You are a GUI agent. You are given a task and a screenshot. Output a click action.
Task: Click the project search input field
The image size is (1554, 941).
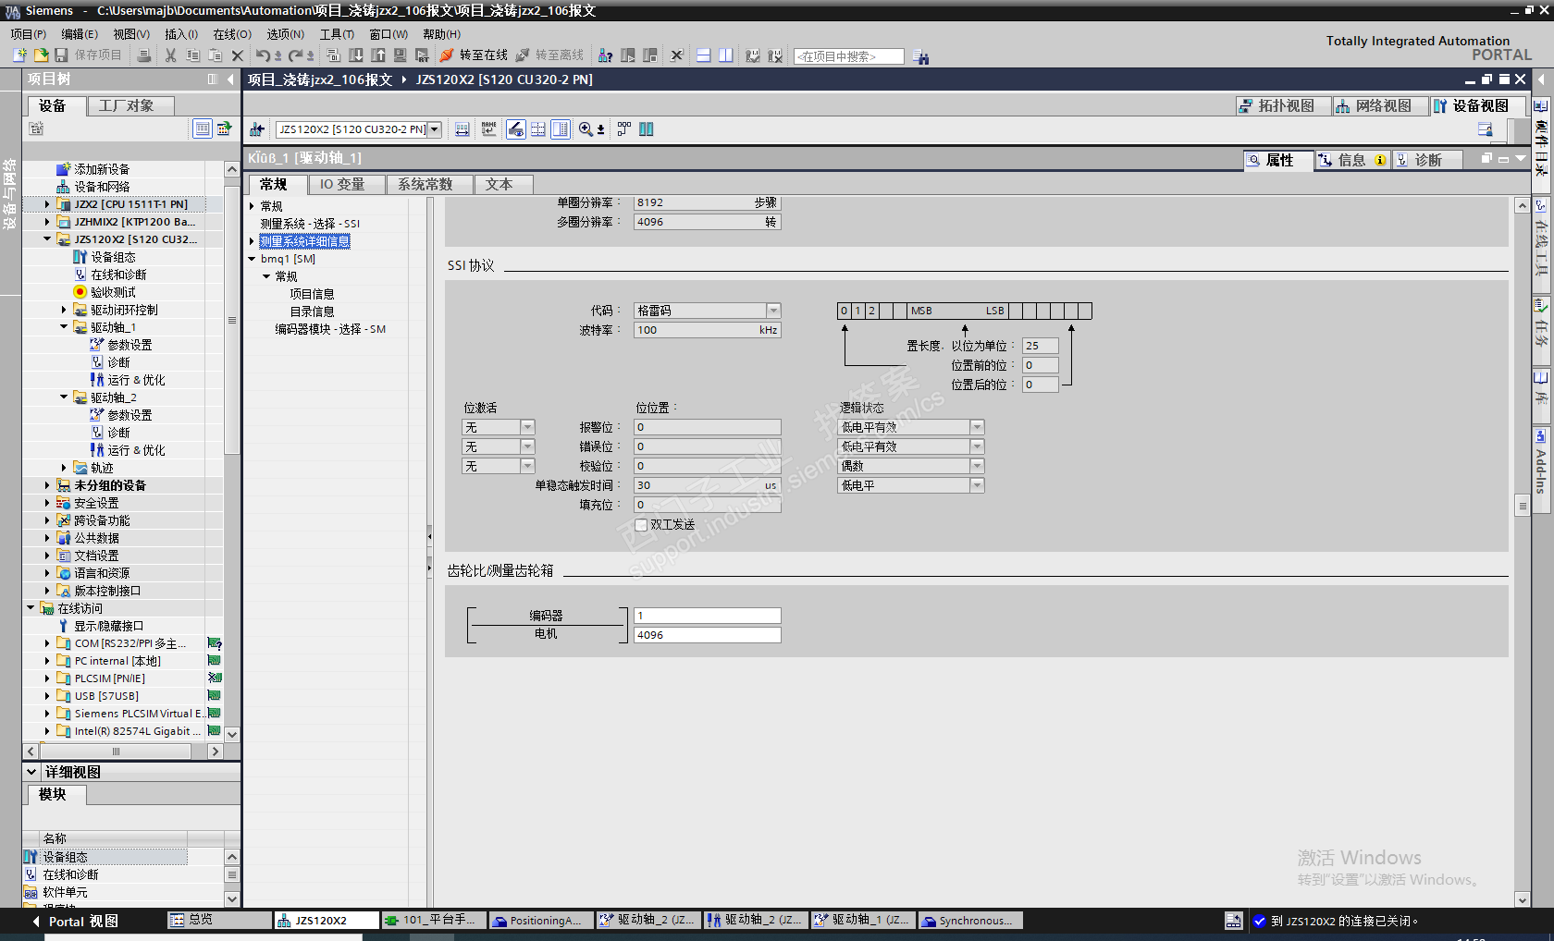pos(848,56)
